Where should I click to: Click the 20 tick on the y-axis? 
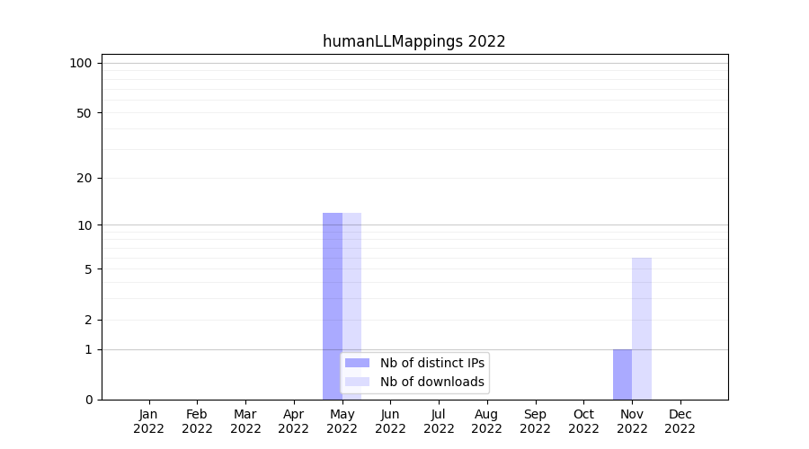(84, 178)
